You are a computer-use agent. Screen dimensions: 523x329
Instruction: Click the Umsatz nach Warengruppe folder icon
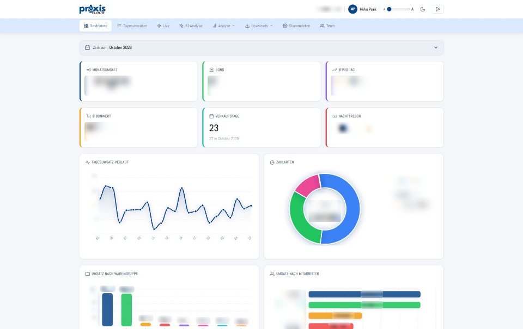pos(88,274)
